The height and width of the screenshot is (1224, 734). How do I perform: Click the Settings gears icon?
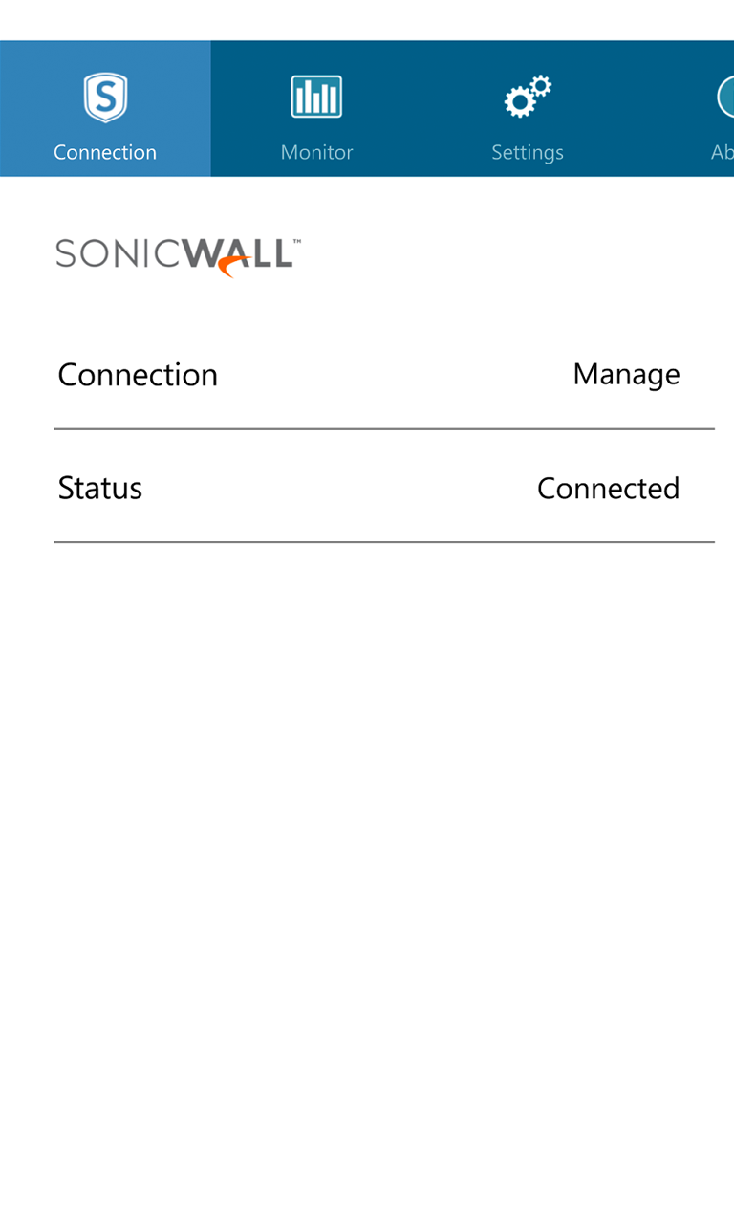tap(528, 98)
